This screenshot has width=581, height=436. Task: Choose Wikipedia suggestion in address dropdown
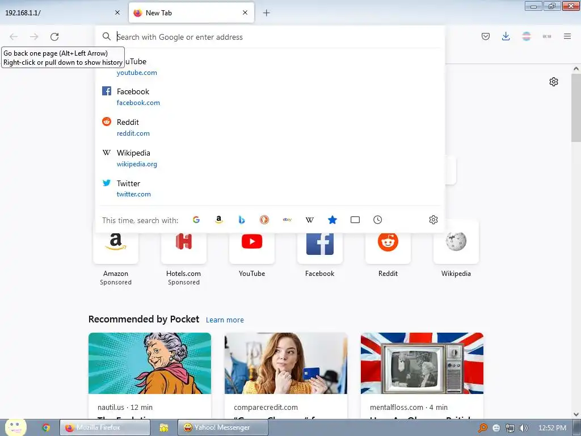(270, 158)
